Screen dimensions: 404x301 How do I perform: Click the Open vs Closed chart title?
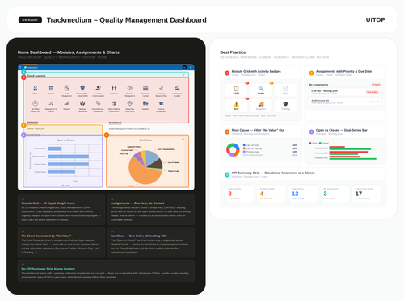(65, 140)
